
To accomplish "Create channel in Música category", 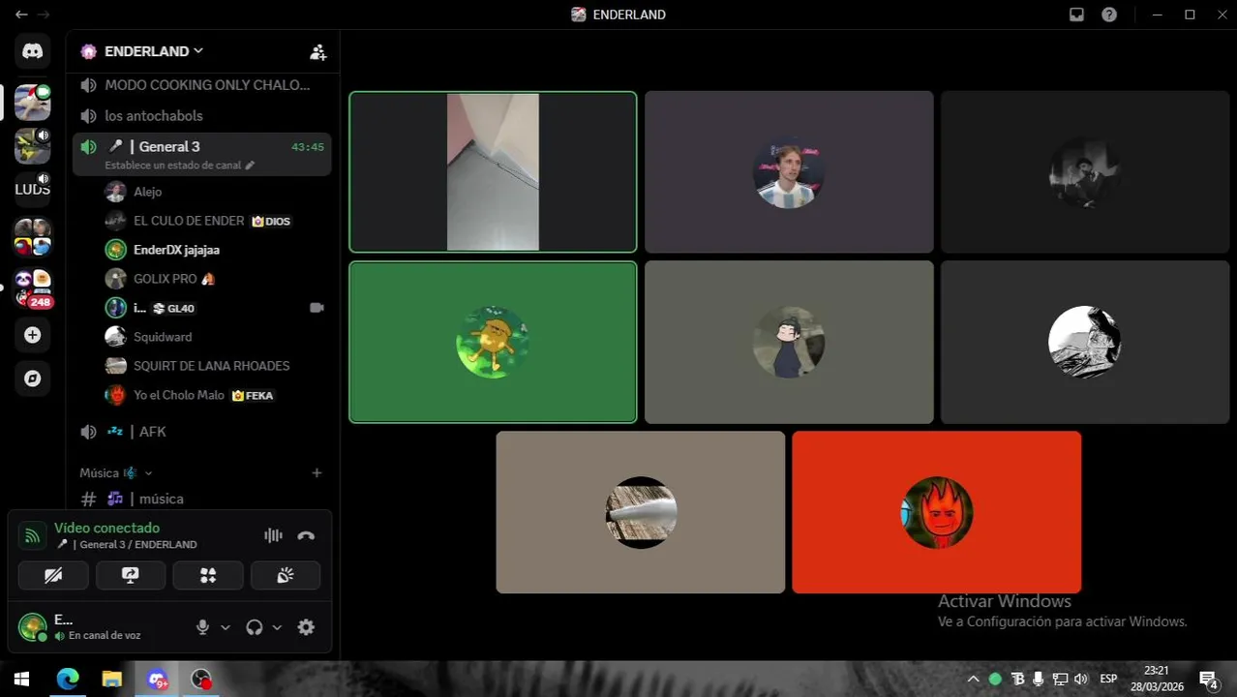I will click(317, 472).
